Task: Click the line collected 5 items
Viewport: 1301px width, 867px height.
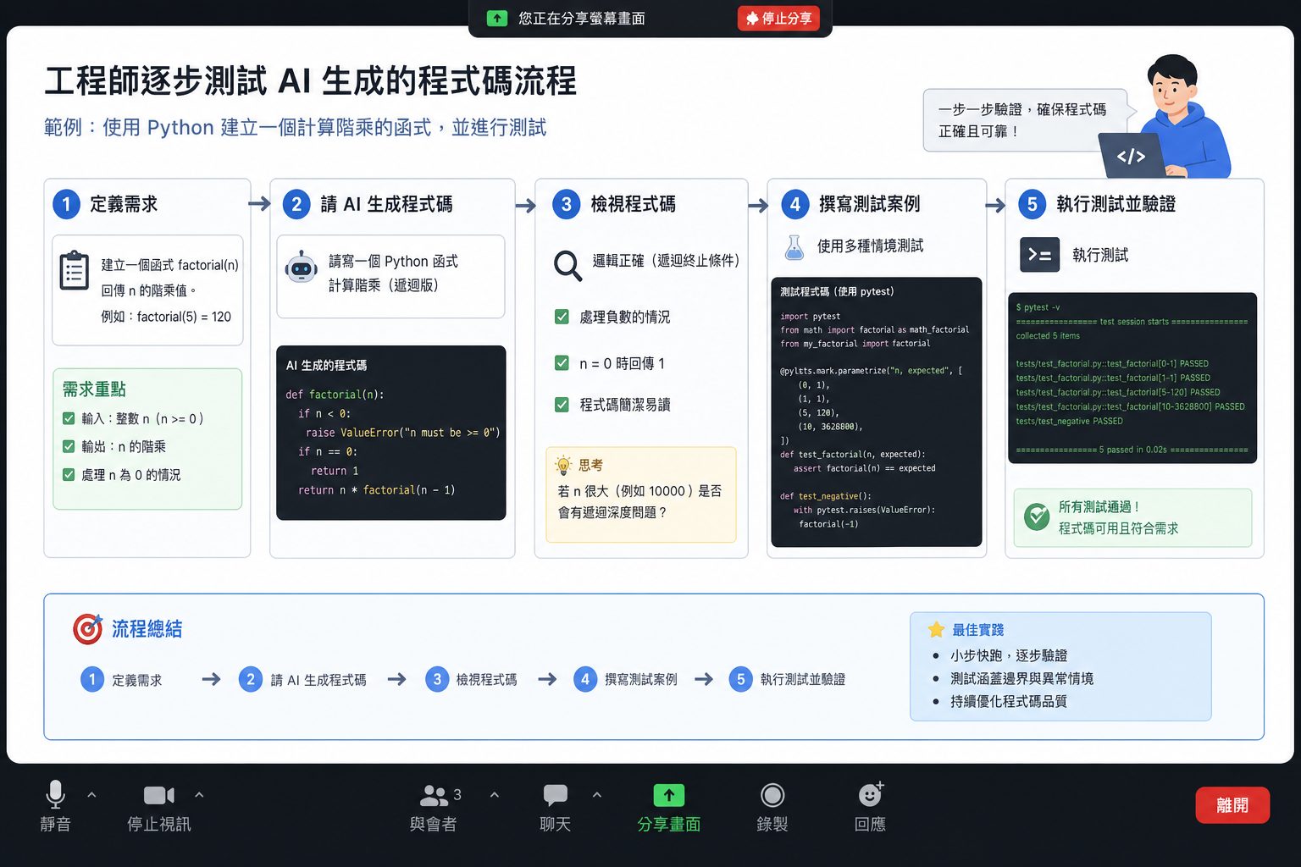Action: 1048,336
